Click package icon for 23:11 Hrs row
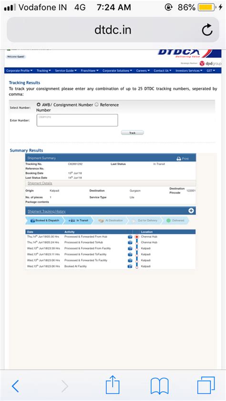This screenshot has width=226, height=401. click(x=130, y=255)
